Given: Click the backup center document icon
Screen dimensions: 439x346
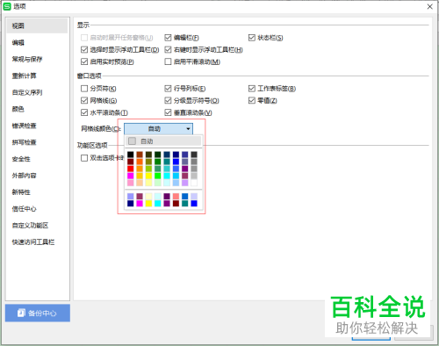Looking at the screenshot, I should point(21,313).
